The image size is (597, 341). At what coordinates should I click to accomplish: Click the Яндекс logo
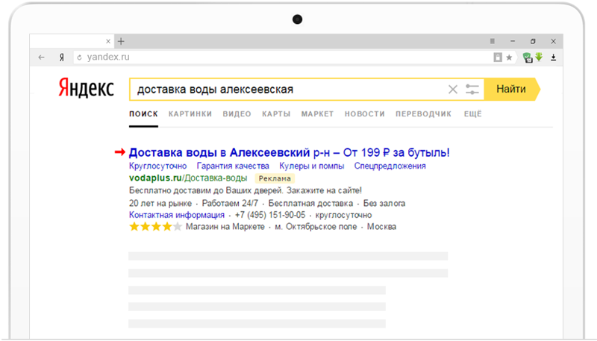click(x=86, y=88)
